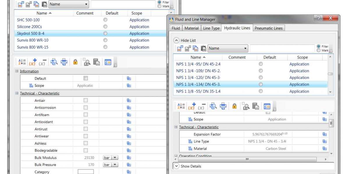Collapse the Technical - Characteristic section in the left panel

coord(17,93)
